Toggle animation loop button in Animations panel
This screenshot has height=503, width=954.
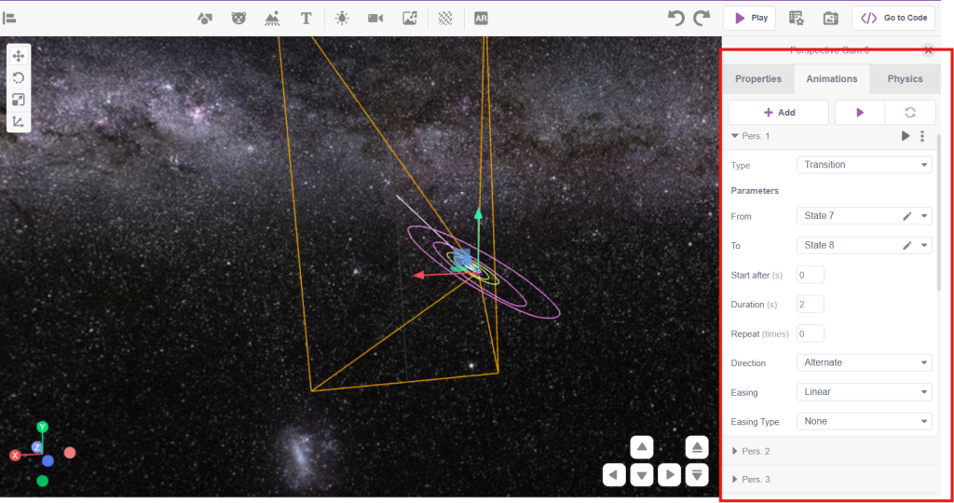pos(910,113)
